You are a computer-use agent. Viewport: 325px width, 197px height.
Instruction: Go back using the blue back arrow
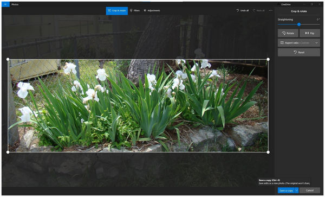point(5,4)
